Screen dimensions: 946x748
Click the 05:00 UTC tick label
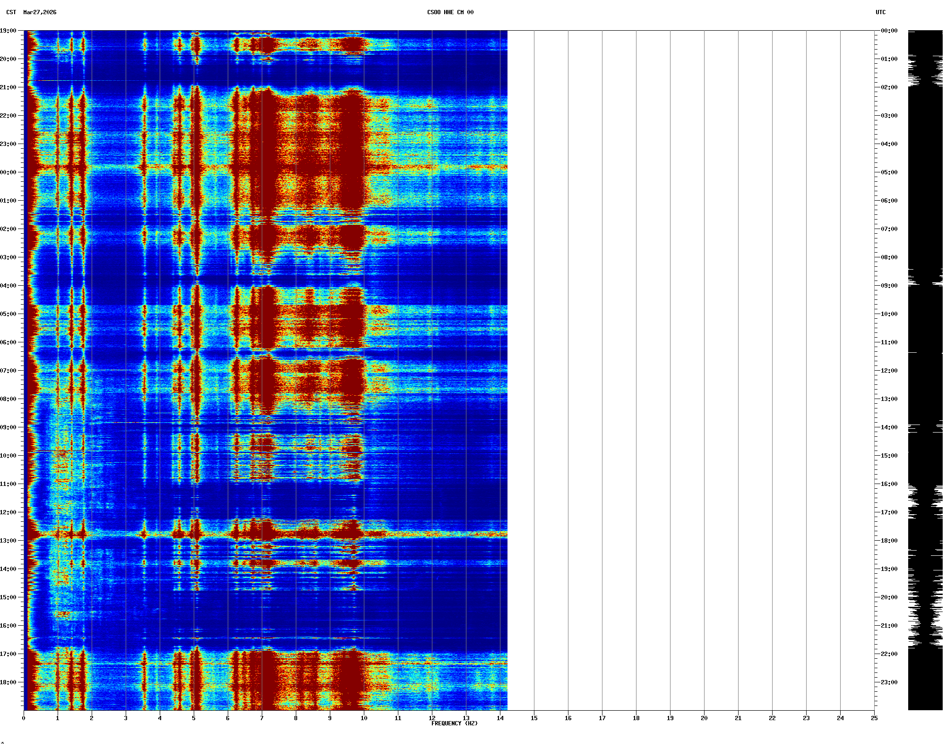pyautogui.click(x=889, y=172)
